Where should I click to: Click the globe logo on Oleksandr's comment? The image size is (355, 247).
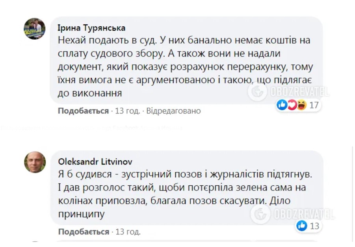click(x=260, y=214)
